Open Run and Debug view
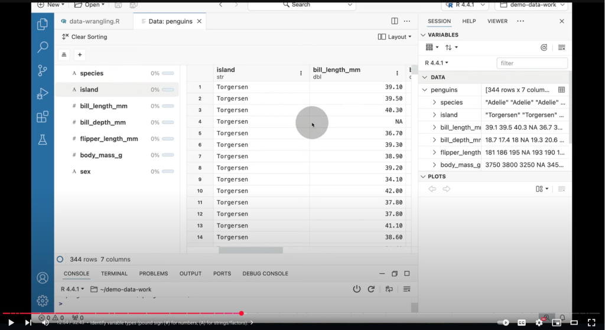 (x=43, y=94)
